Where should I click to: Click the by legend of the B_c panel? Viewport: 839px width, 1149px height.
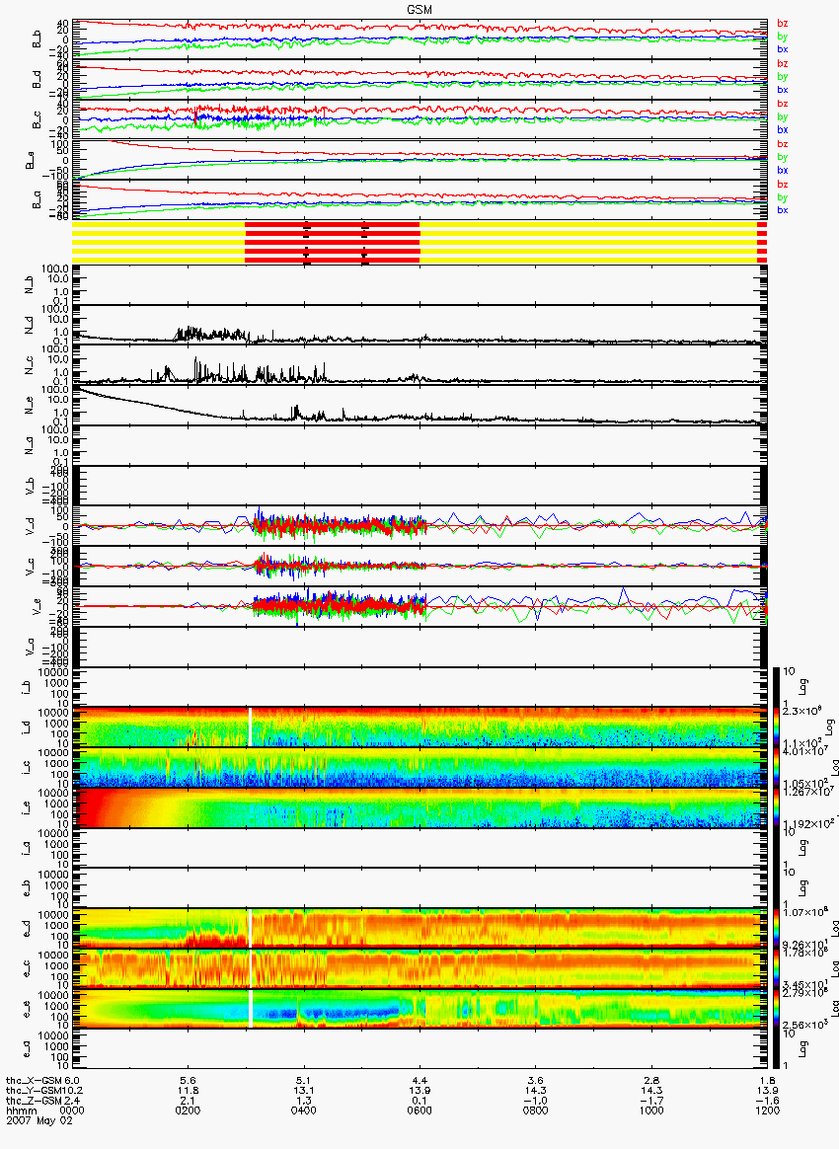click(x=783, y=117)
